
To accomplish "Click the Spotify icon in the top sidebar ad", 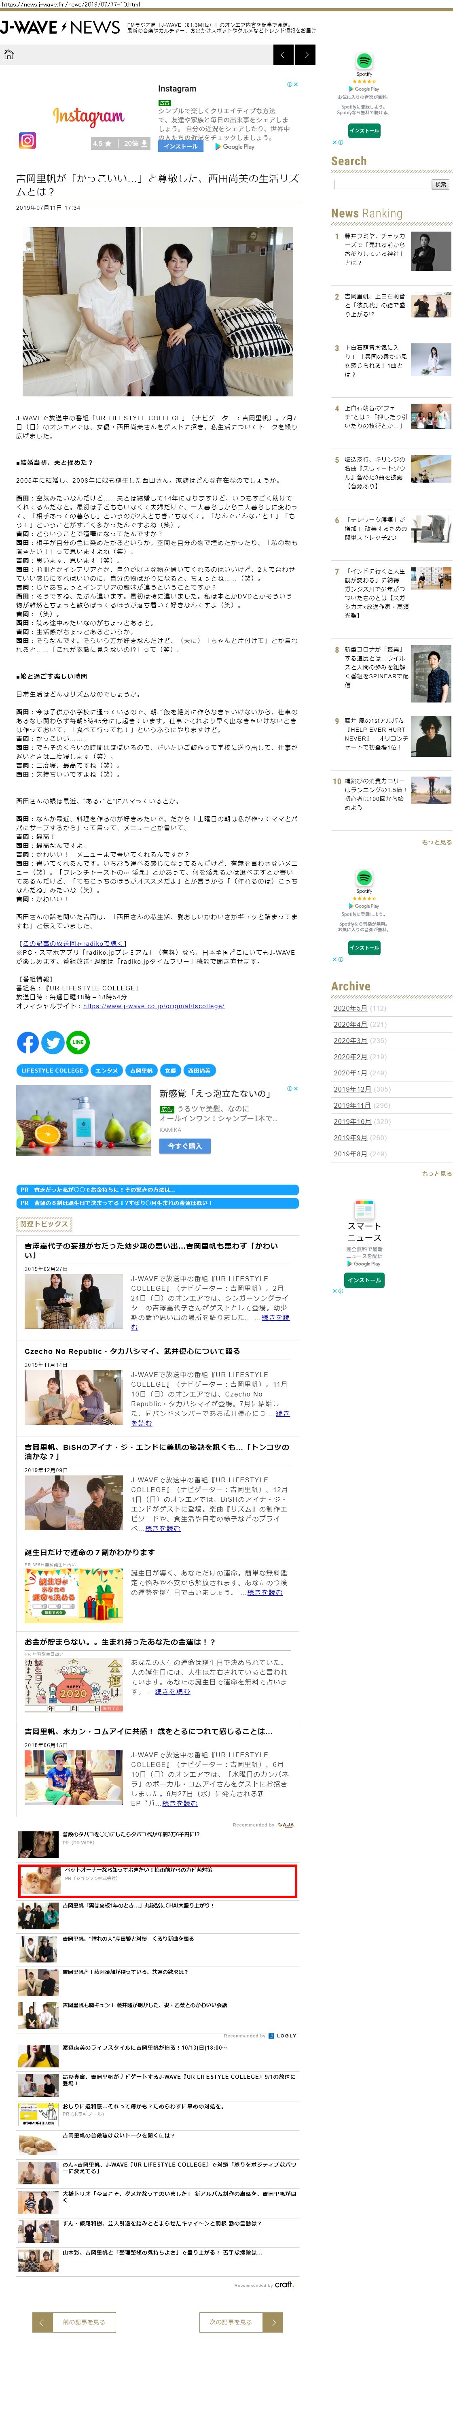I will coord(364,61).
